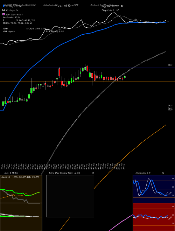This screenshot has width=175, height=231.
Task: Click the MACD 75.09, 75.01, 0.08 readout
Action: [x=17, y=23]
